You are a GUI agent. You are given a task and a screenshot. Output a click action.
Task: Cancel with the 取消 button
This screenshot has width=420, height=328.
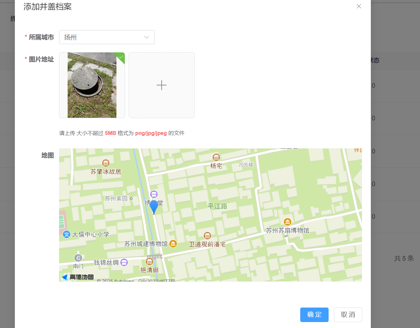tap(348, 315)
